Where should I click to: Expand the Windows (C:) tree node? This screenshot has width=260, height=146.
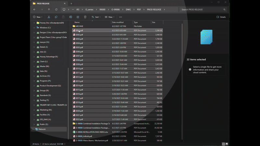click(34, 28)
